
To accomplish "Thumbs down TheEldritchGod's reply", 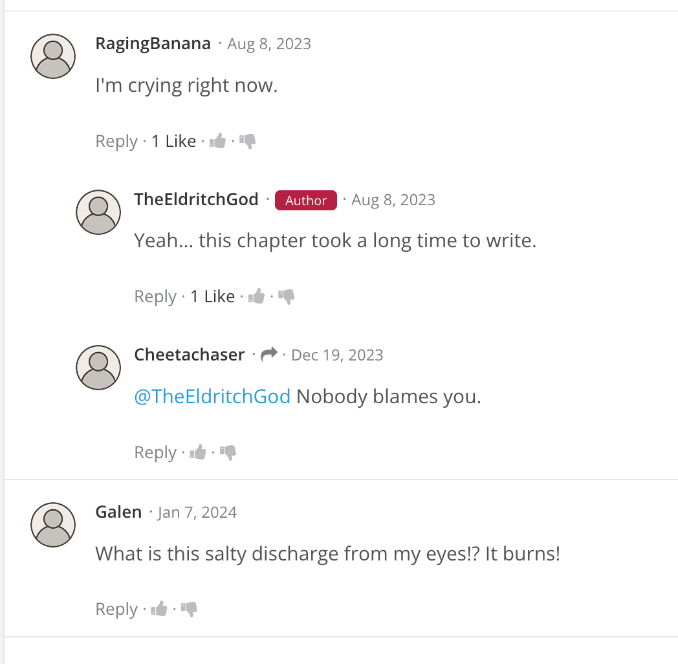I will pos(287,296).
